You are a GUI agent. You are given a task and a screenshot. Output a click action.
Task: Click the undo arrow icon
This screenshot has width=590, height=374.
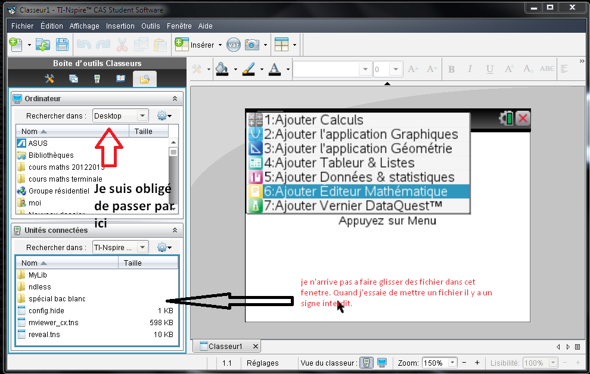84,45
